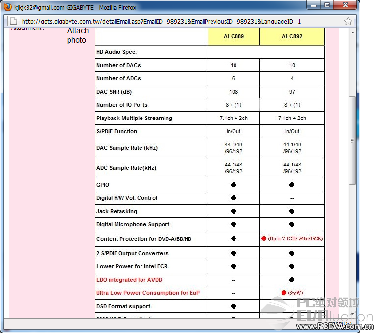Click the DAC SNR value 97
376x333 pixels.
click(x=292, y=92)
